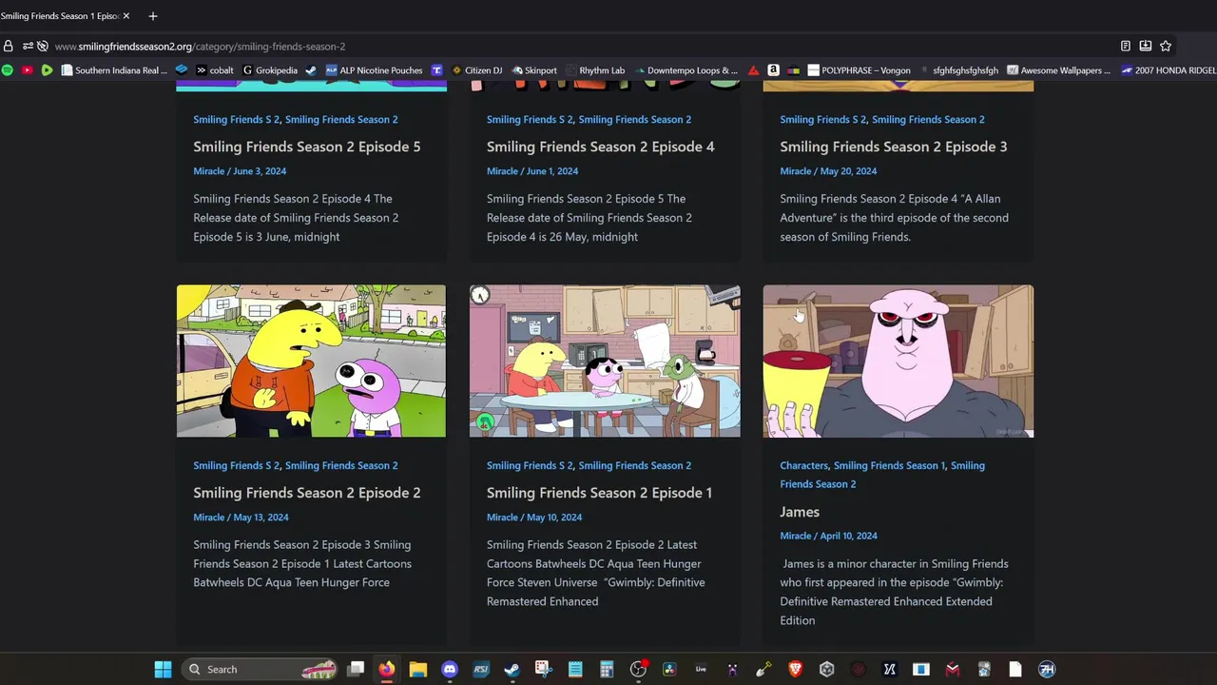Viewport: 1217px width, 685px height.
Task: Open Snipping Tool from taskbar
Action: (543, 669)
